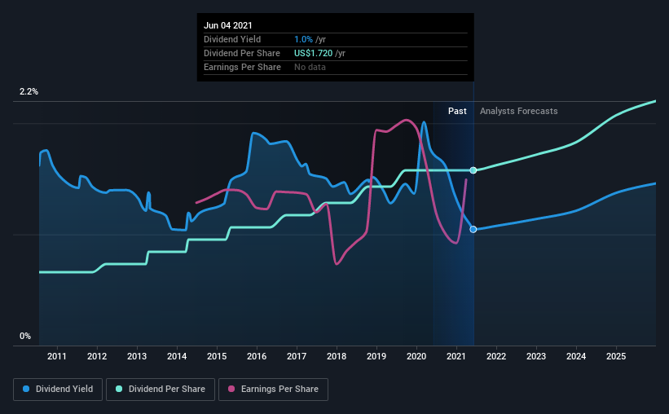Toggle the Dividend Yield legend button

tap(58, 390)
